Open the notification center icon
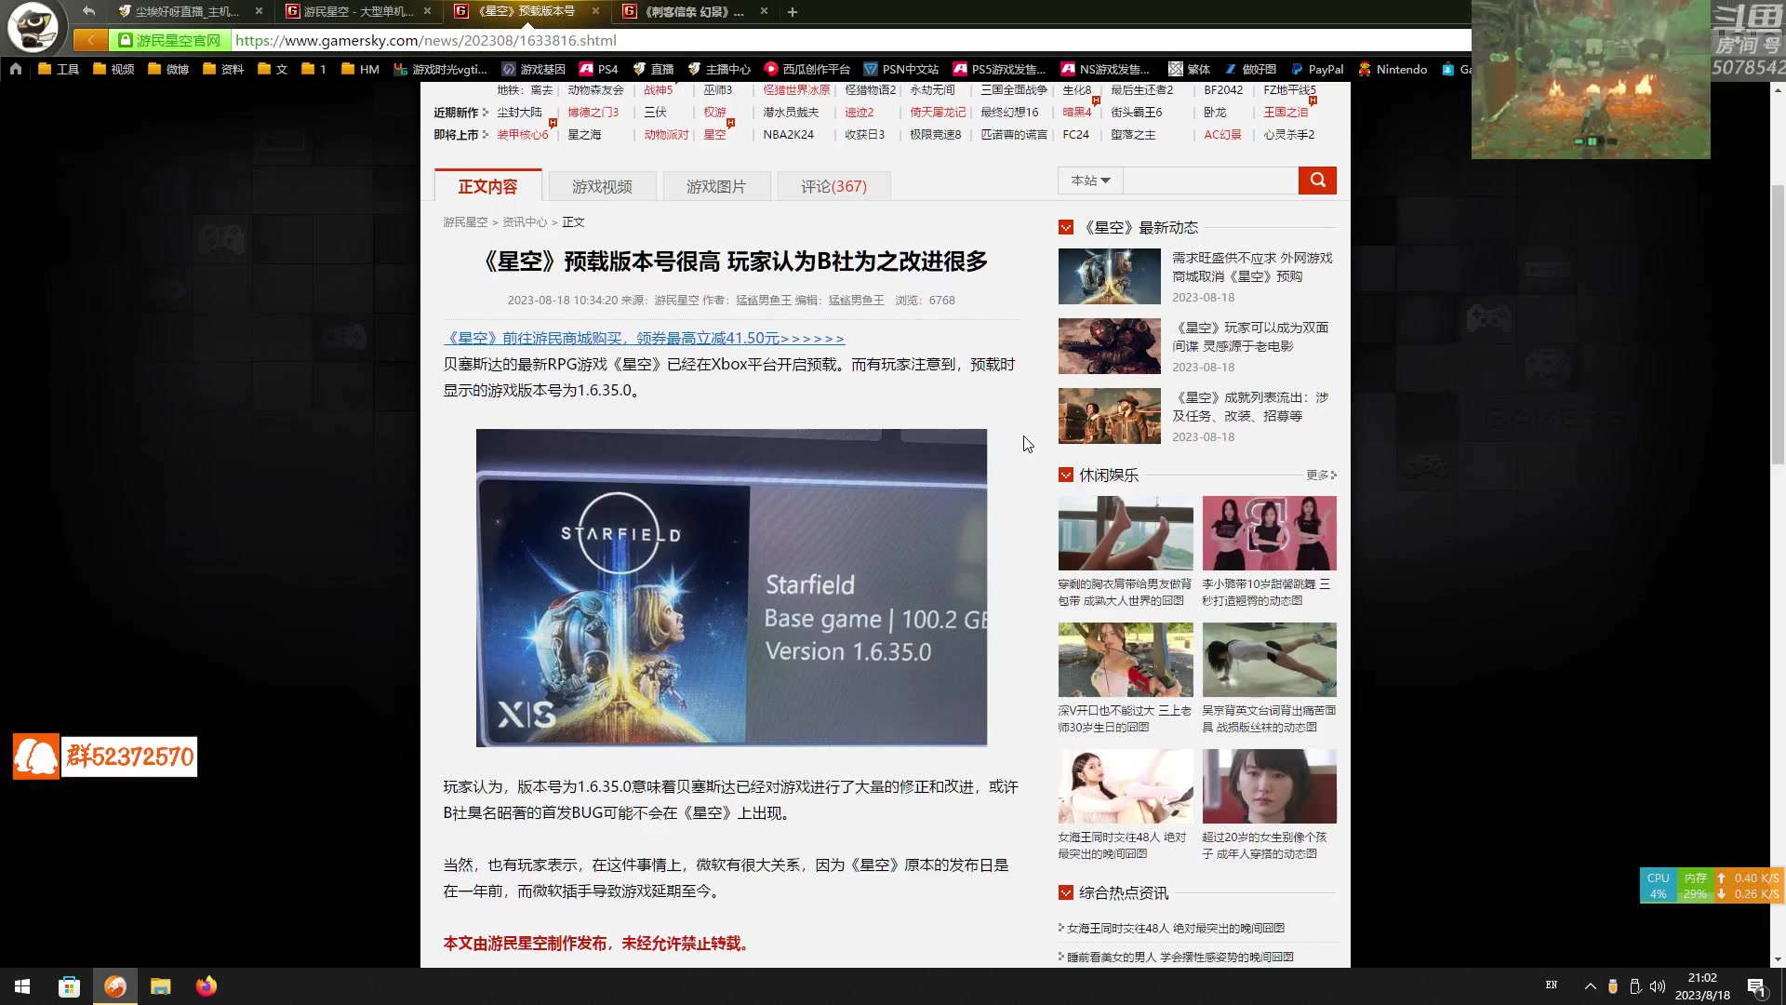 [1757, 987]
